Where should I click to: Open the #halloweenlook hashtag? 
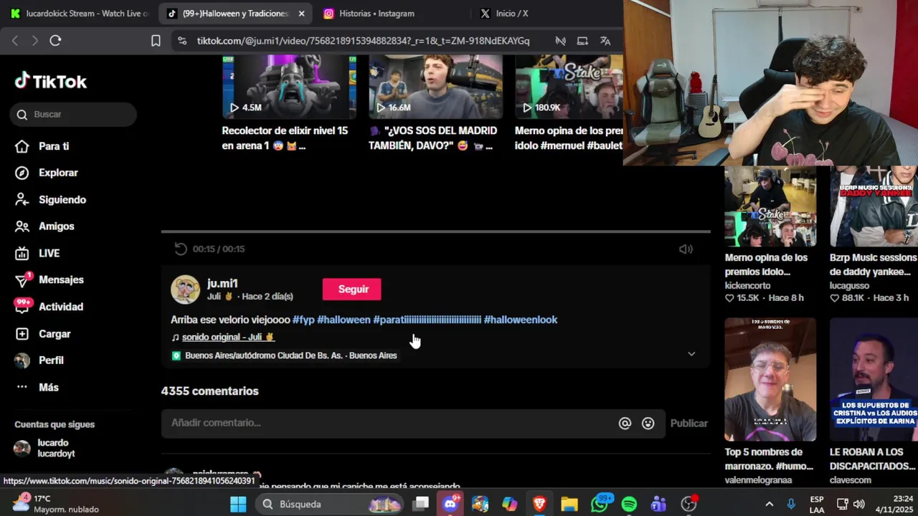[521, 320]
